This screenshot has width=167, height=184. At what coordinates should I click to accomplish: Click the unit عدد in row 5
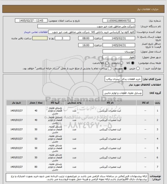click(74, 148)
